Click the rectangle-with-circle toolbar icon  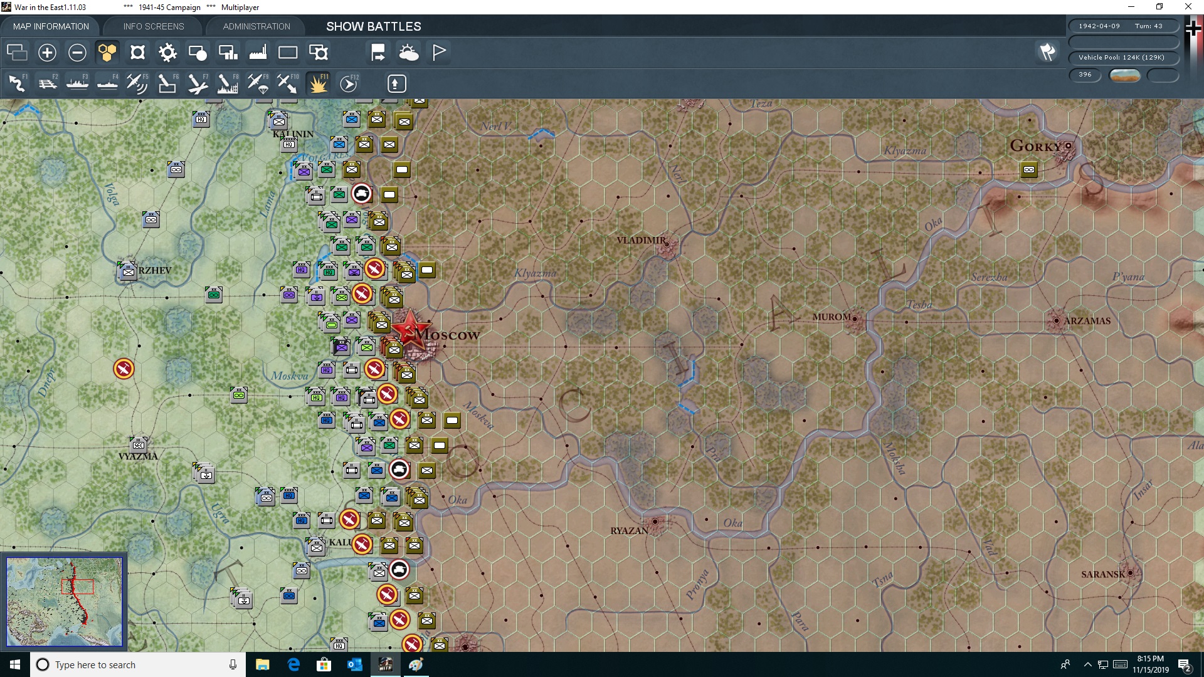(198, 53)
